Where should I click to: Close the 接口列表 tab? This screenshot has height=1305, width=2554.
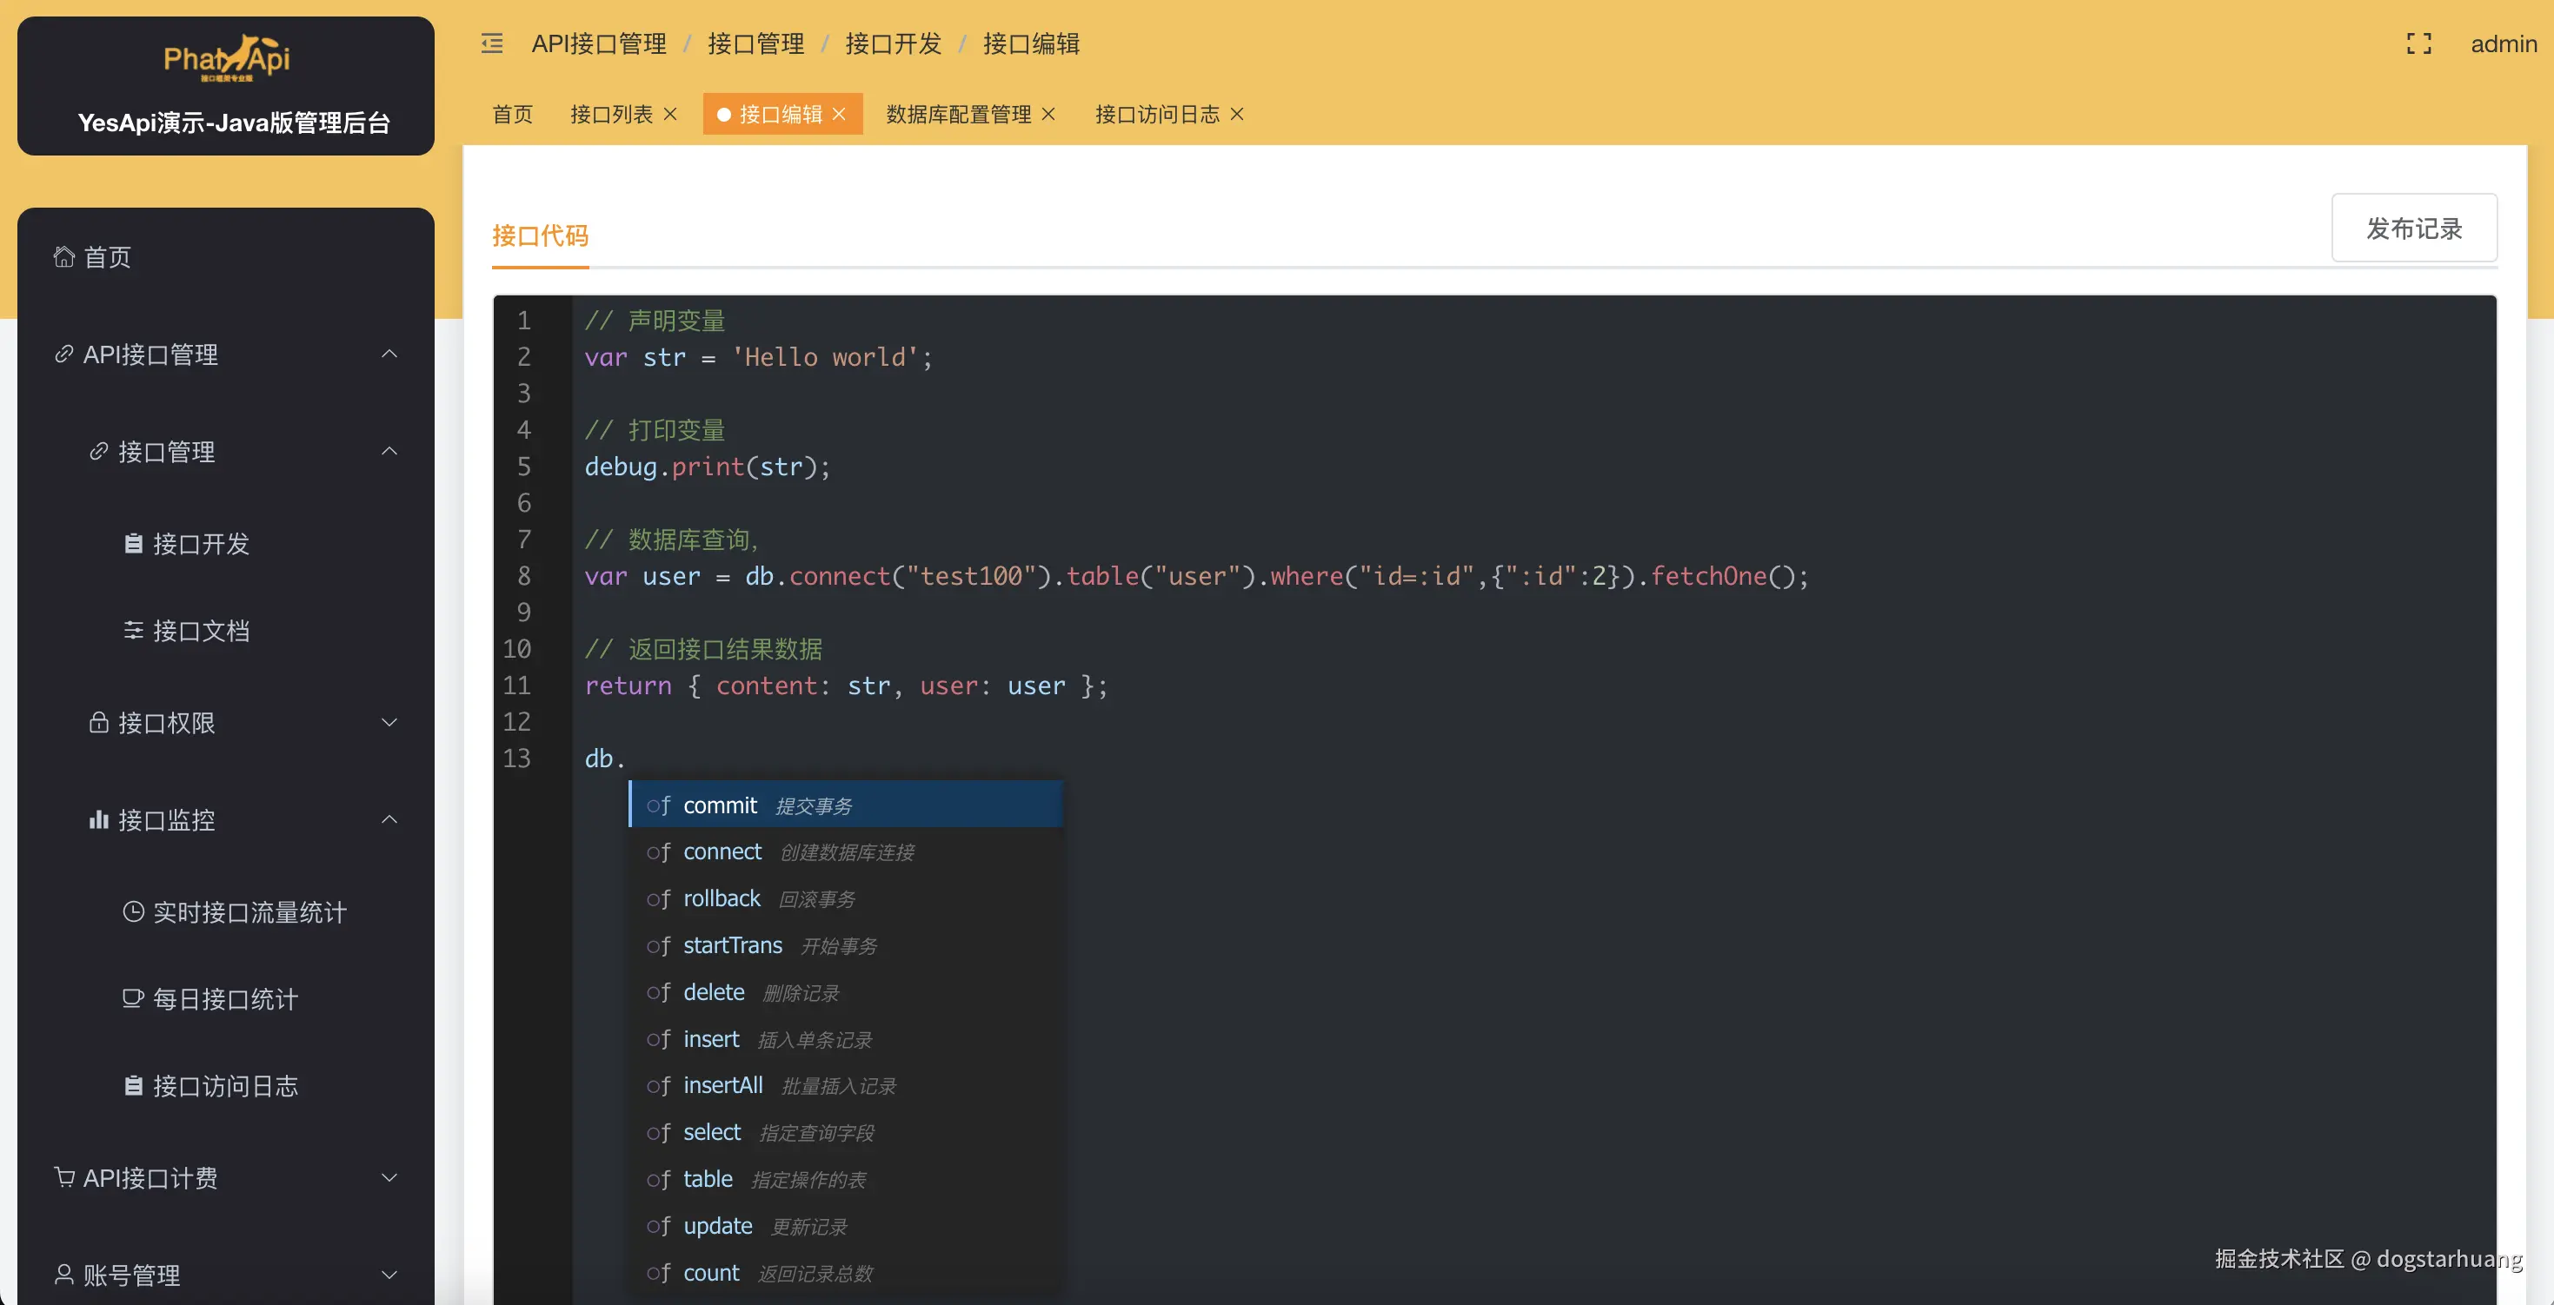(670, 114)
